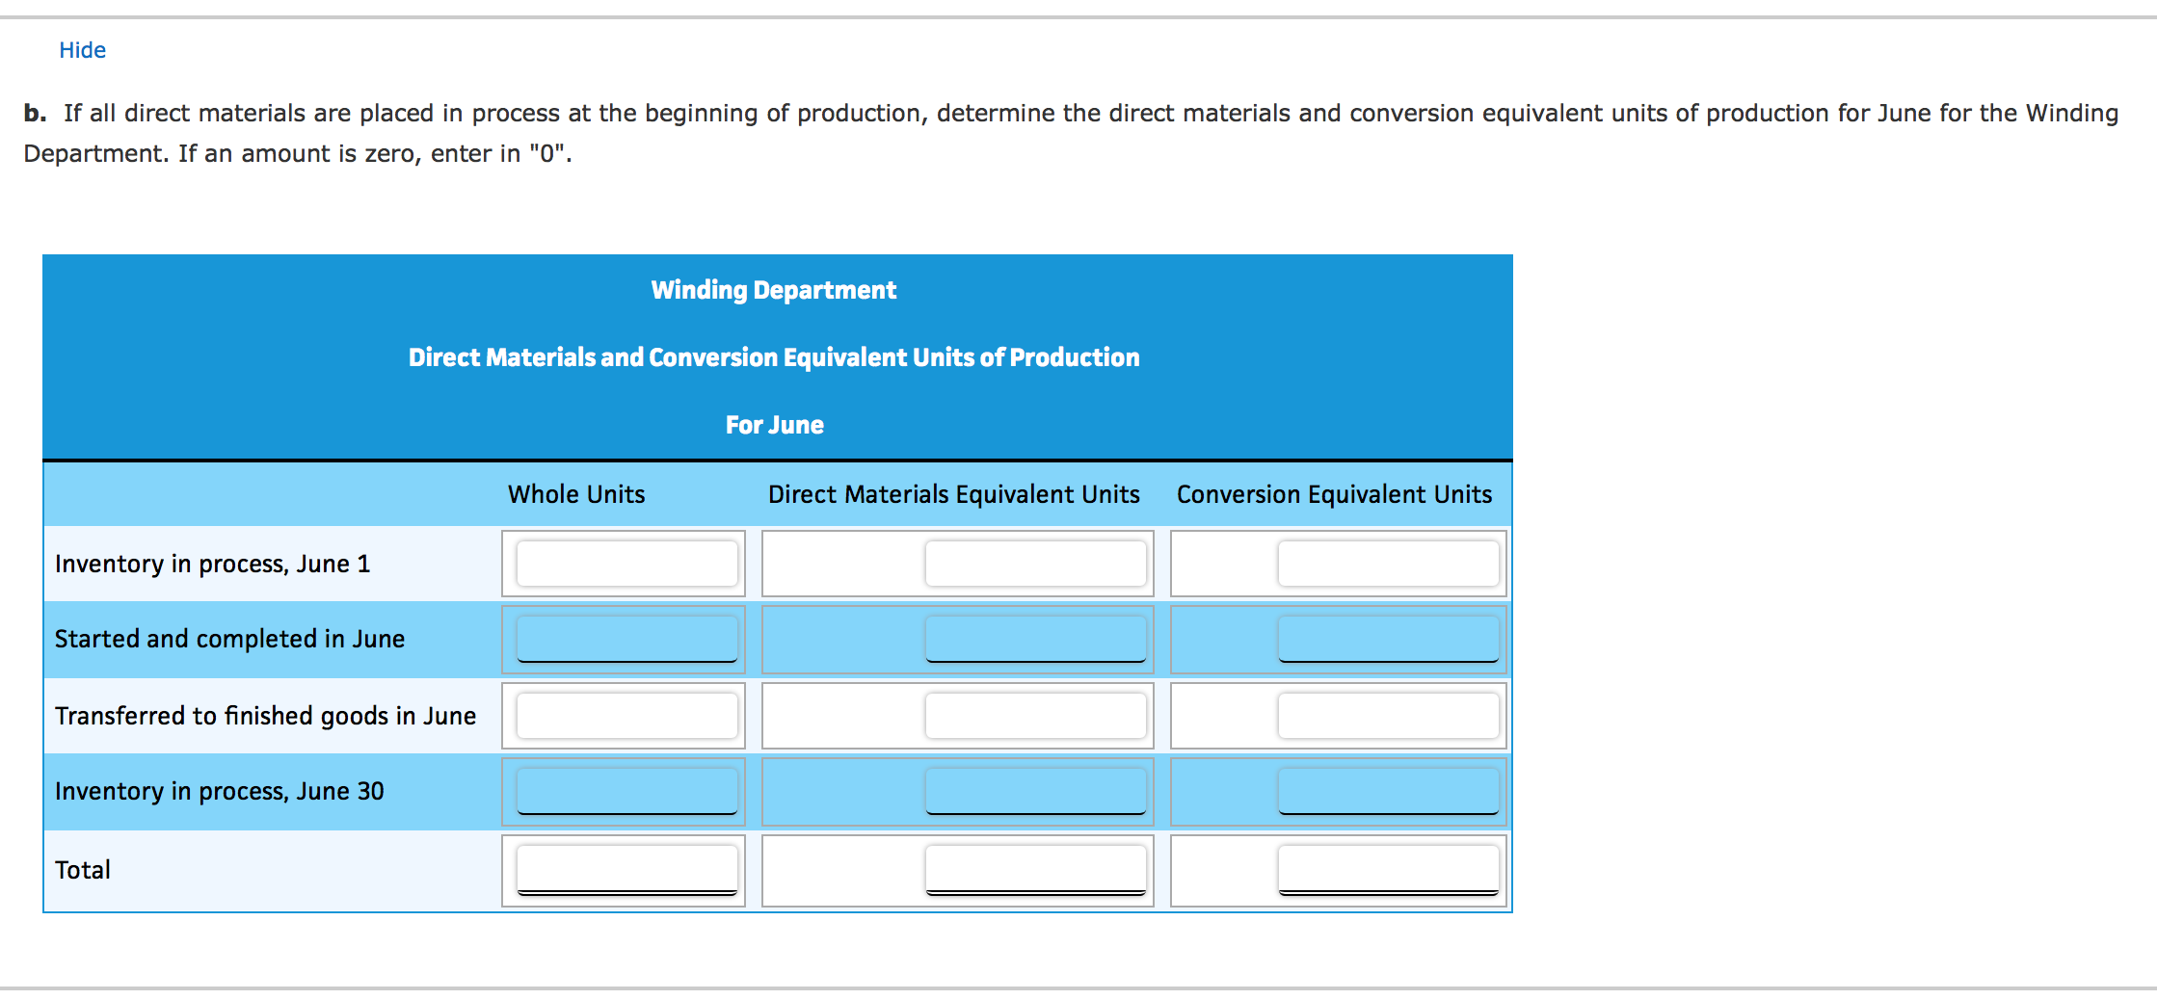Select Direct Materials field for Started and completed

click(x=1036, y=639)
